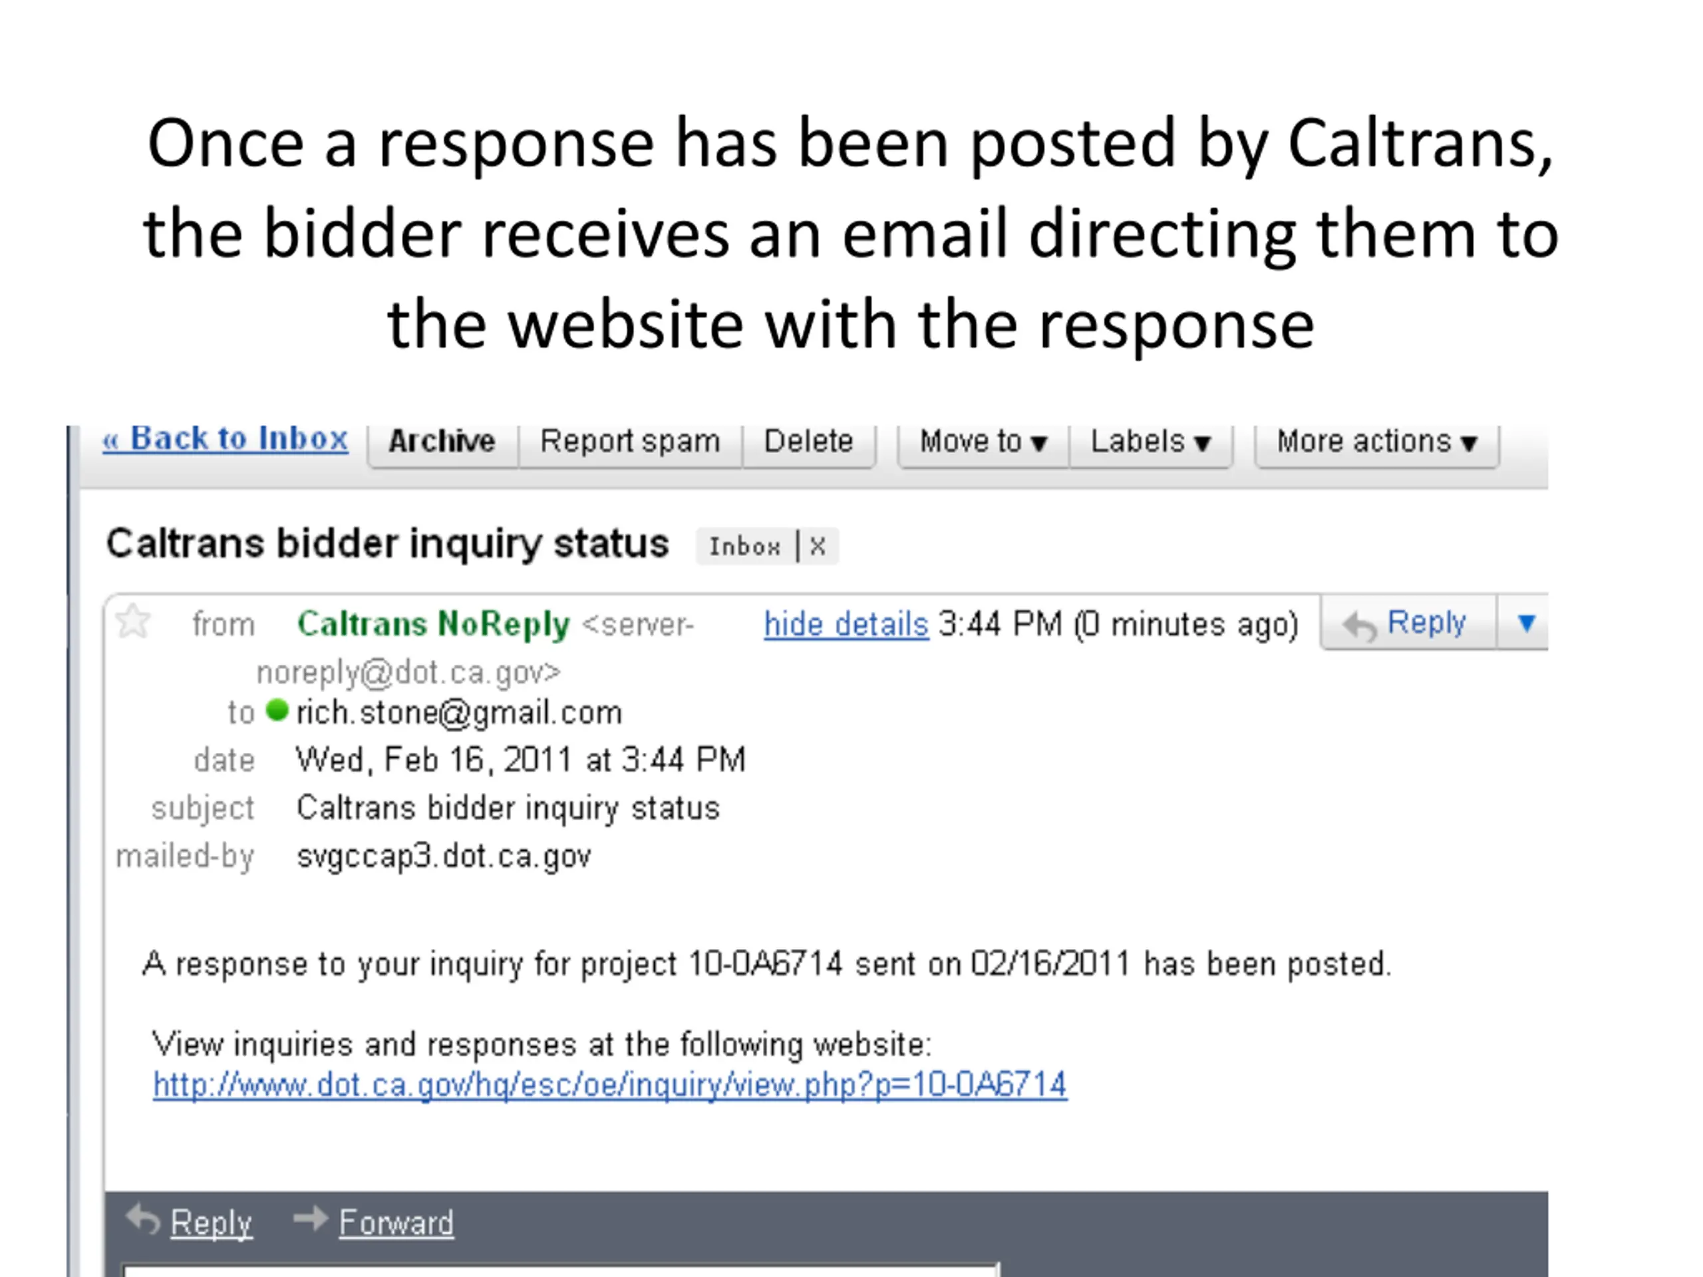Click the bottom Forward arrow icon
The height and width of the screenshot is (1277, 1703).
click(311, 1219)
